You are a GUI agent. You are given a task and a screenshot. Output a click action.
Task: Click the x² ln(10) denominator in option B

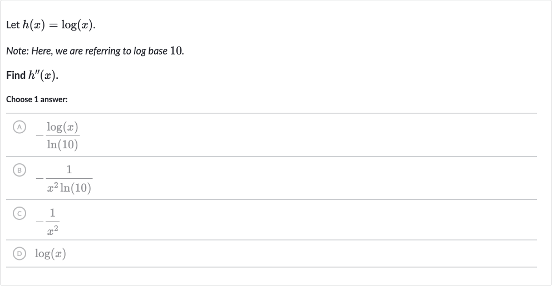69,188
